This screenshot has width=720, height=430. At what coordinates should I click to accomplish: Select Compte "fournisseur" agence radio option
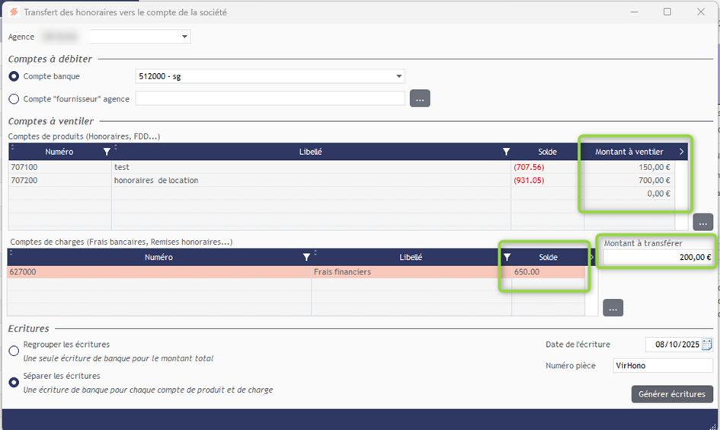tap(14, 98)
